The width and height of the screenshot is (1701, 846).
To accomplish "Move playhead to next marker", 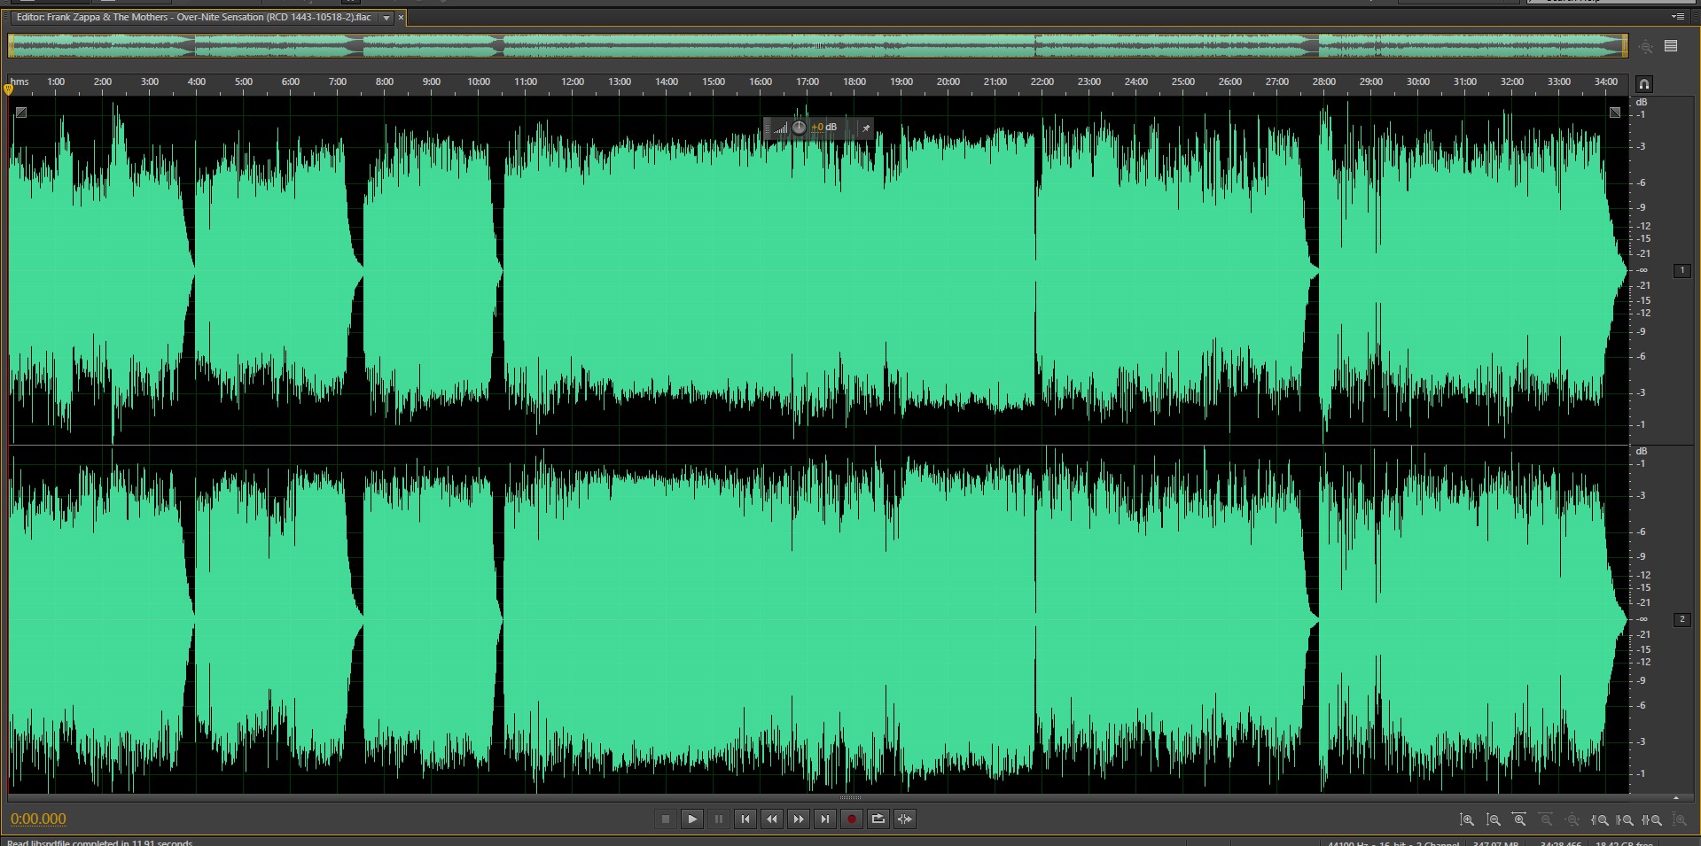I will click(x=825, y=819).
